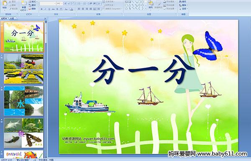Open the font name dropdown

[48, 3]
